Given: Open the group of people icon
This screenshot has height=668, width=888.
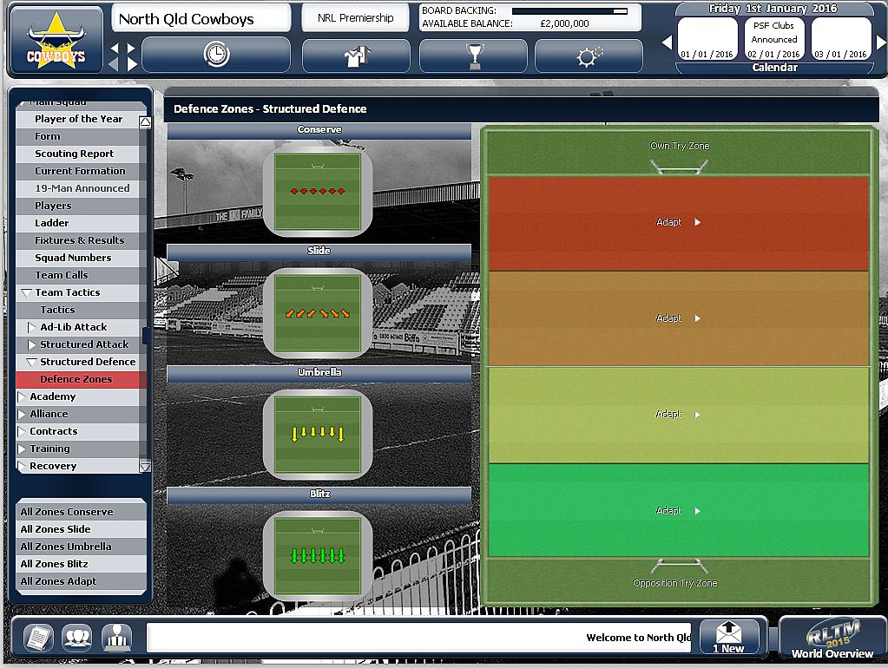Looking at the screenshot, I should (x=77, y=638).
